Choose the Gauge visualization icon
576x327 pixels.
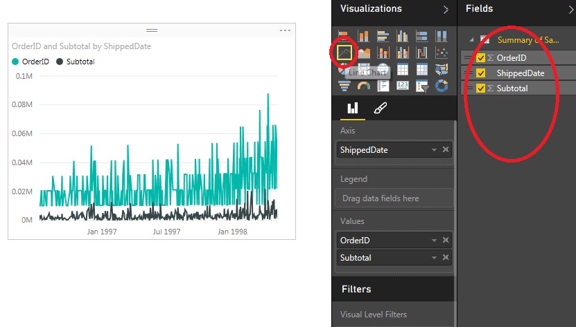[364, 86]
